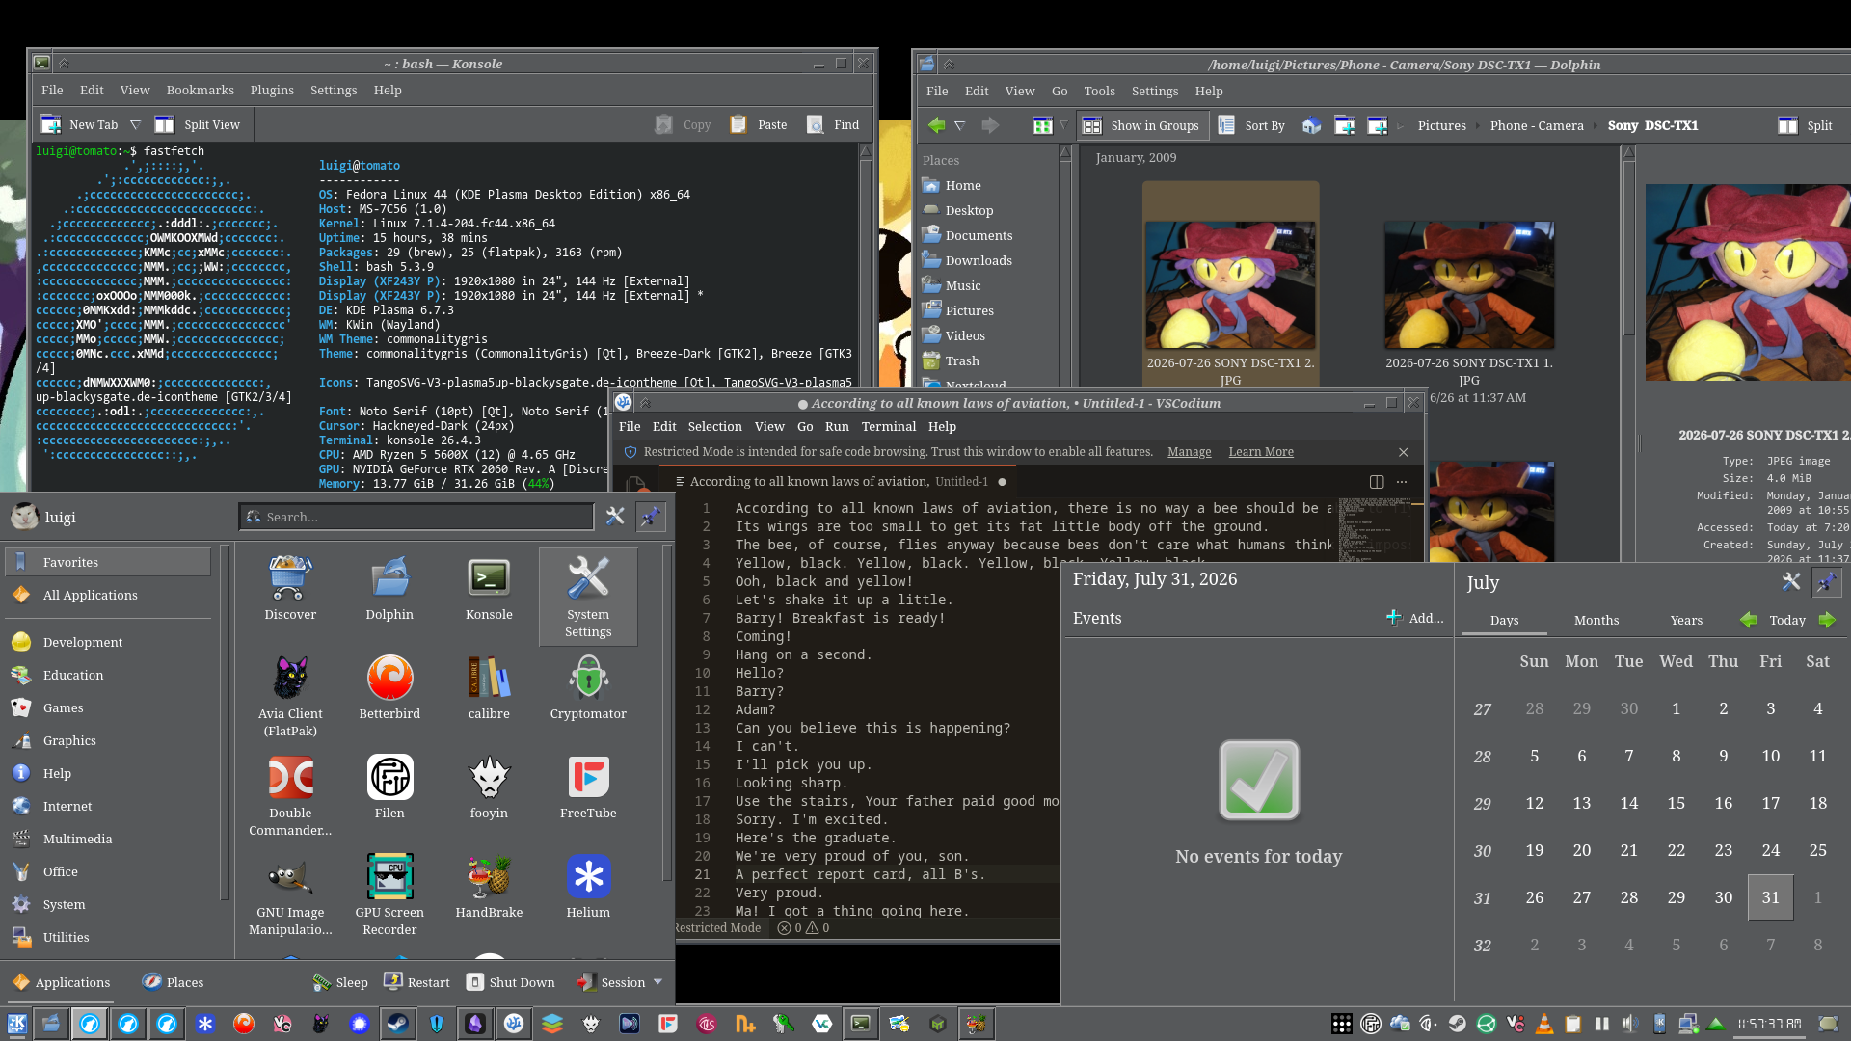The image size is (1851, 1041).
Task: Click the Sleep button in launcher
Action: [x=340, y=982]
